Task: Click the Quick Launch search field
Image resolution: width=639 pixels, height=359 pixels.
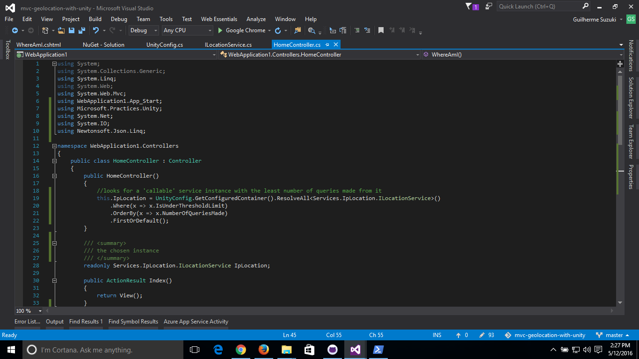Action: 539,7
